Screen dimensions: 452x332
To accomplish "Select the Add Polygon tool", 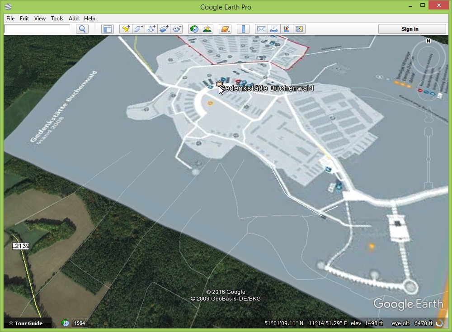I will pyautogui.click(x=138, y=29).
